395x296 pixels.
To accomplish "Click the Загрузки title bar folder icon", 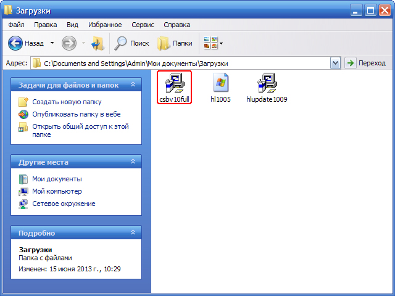I will 9,10.
